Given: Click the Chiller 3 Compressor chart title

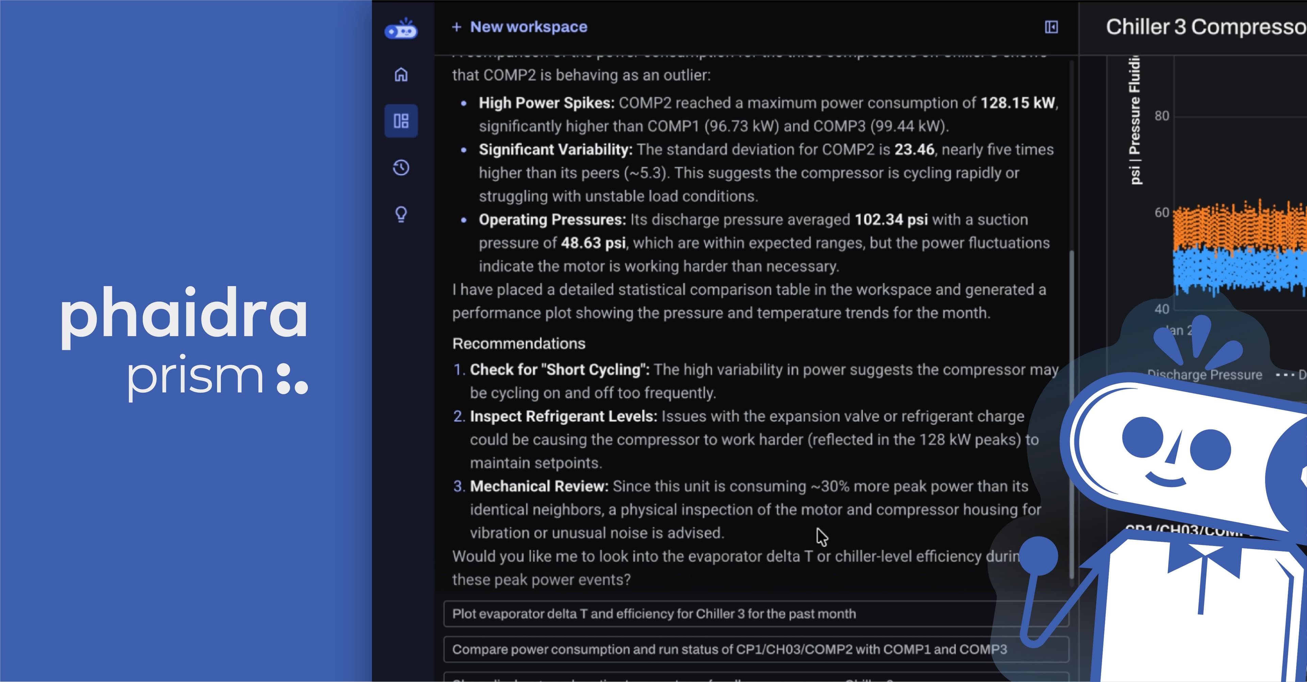Looking at the screenshot, I should click(1206, 27).
